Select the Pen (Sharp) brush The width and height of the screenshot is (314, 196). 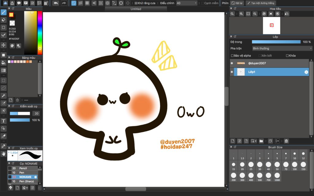click(23, 181)
